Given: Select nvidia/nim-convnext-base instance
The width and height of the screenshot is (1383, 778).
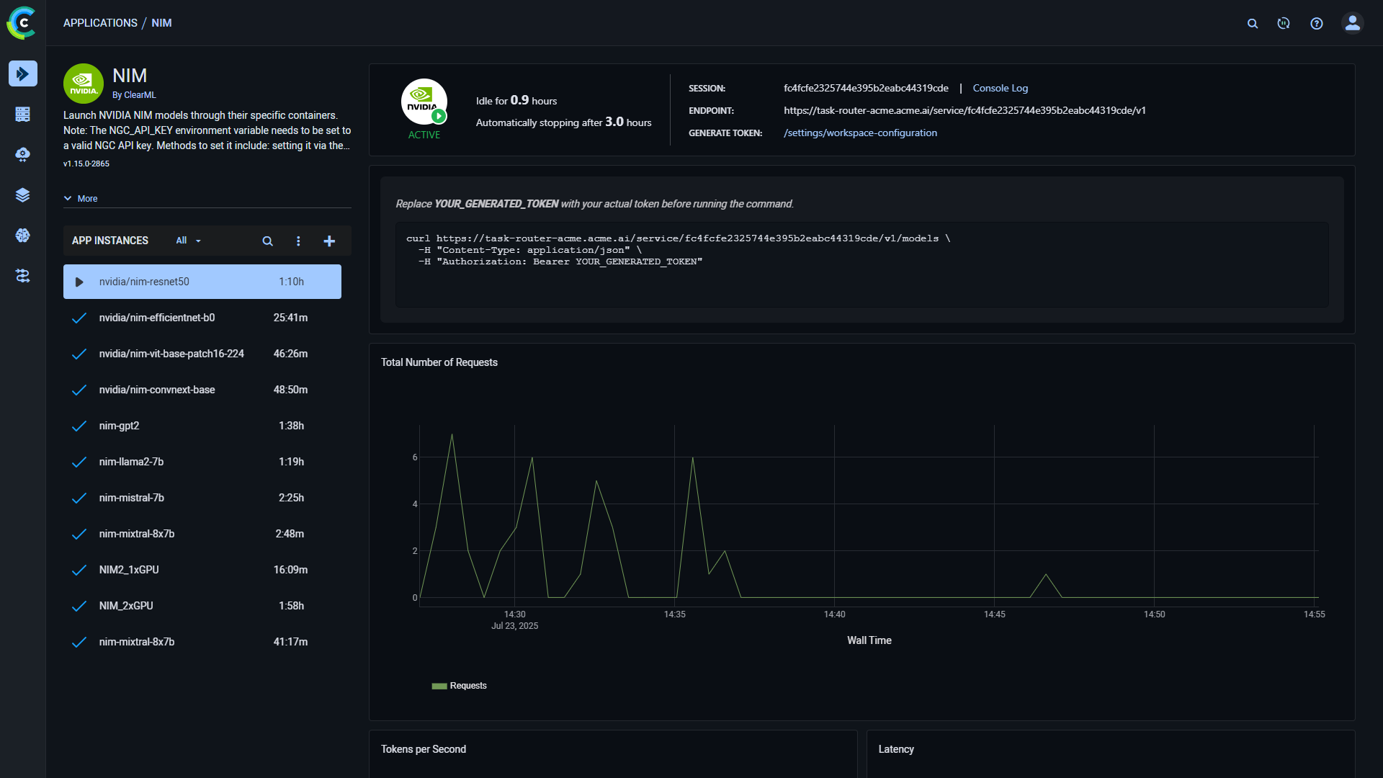Looking at the screenshot, I should [202, 390].
